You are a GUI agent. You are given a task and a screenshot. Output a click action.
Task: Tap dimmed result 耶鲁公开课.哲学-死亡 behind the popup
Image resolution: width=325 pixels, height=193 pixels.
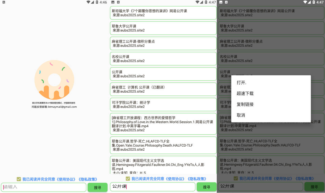(271, 145)
